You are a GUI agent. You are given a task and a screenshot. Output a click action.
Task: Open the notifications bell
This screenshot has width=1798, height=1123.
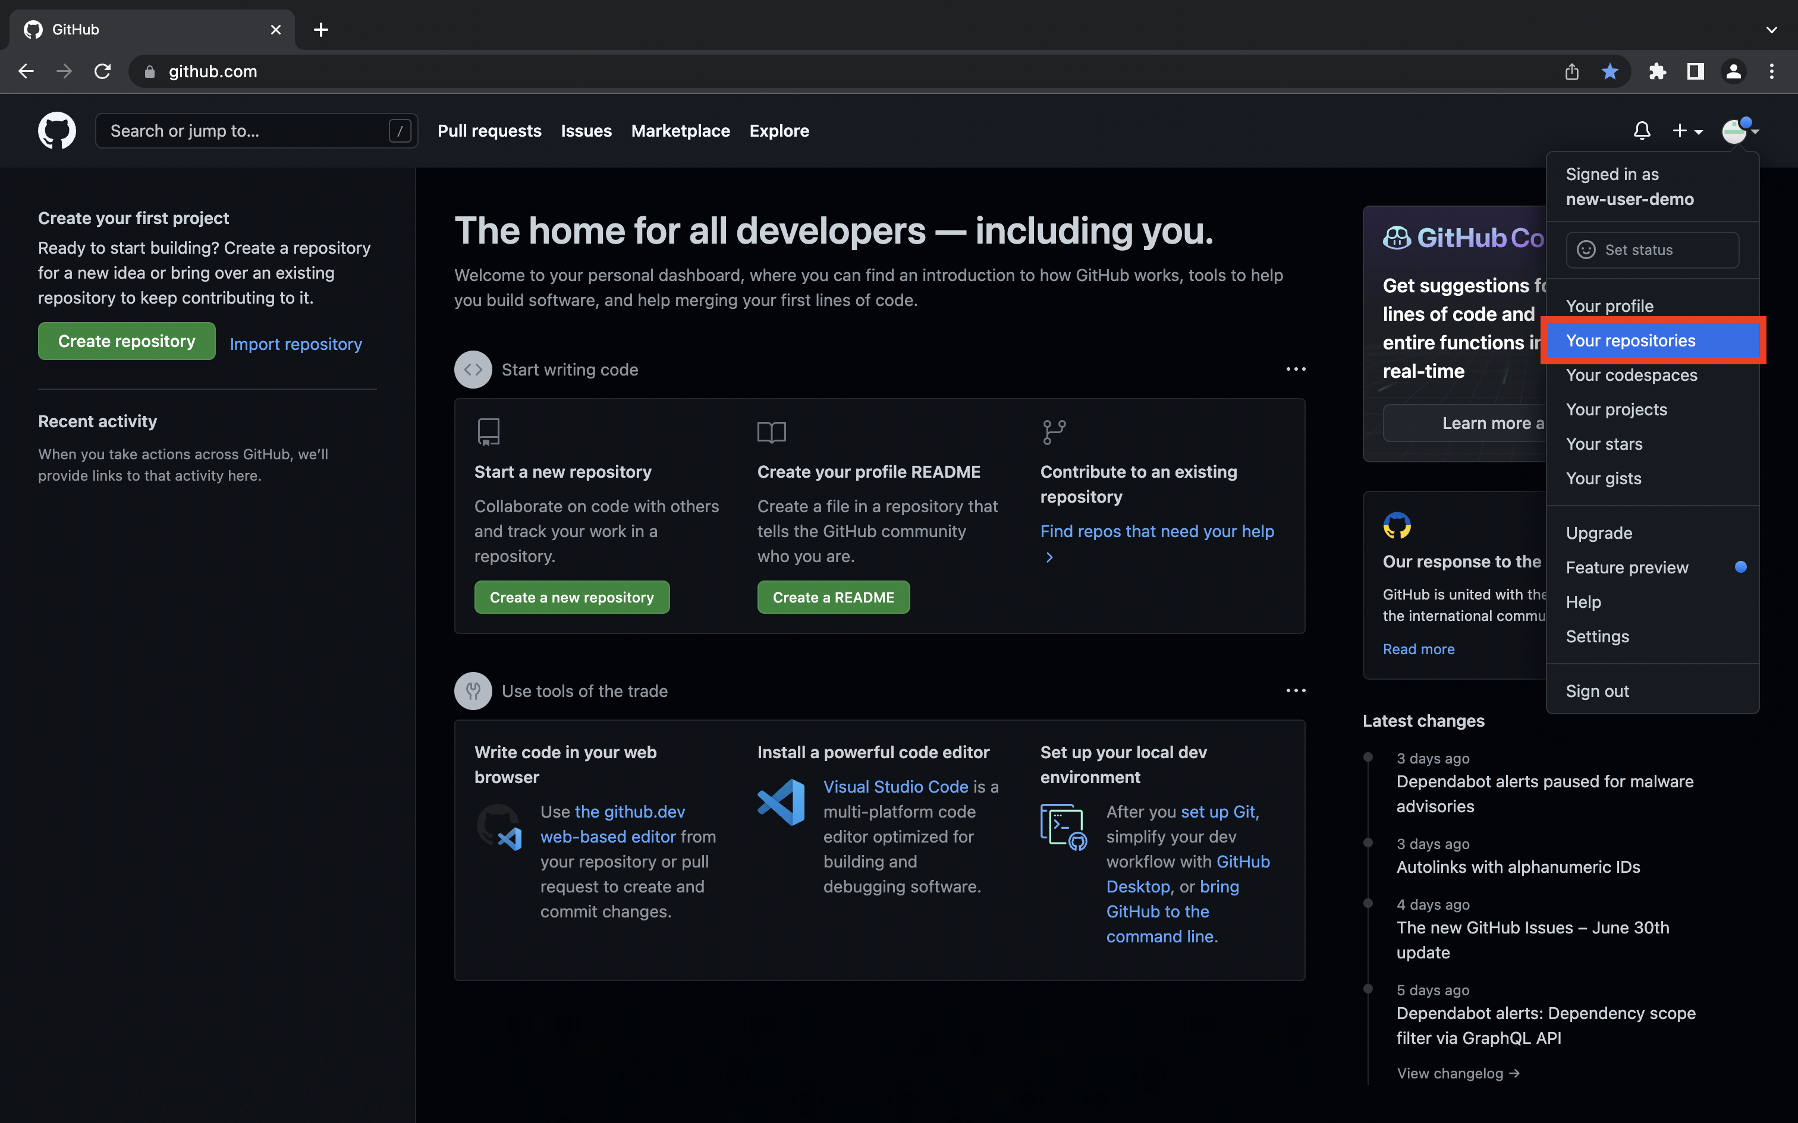point(1642,131)
